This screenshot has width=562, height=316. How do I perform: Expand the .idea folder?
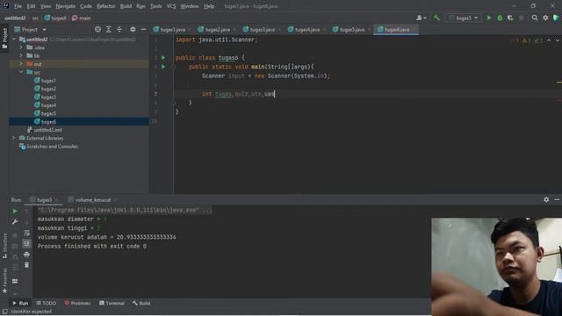pyautogui.click(x=21, y=47)
